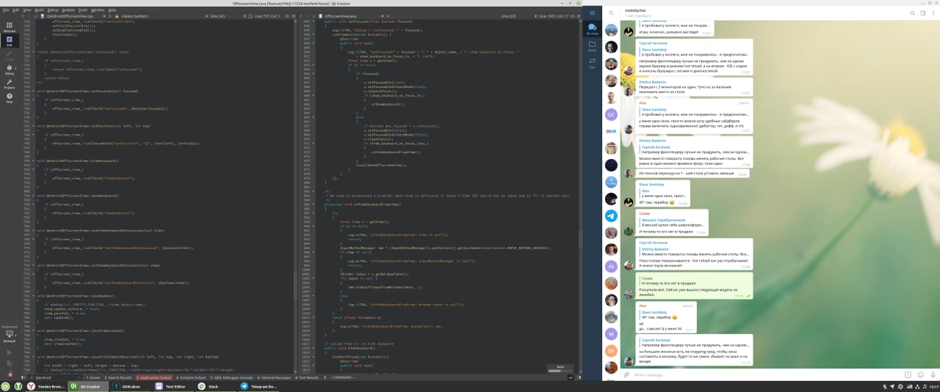Open the Tools menu in Qt Creator
Viewport: 940px width, 392px height.
(84, 10)
